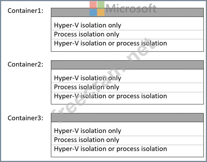Choose Process isolation only under Container2
The image size is (207, 162).
pyautogui.click(x=87, y=87)
